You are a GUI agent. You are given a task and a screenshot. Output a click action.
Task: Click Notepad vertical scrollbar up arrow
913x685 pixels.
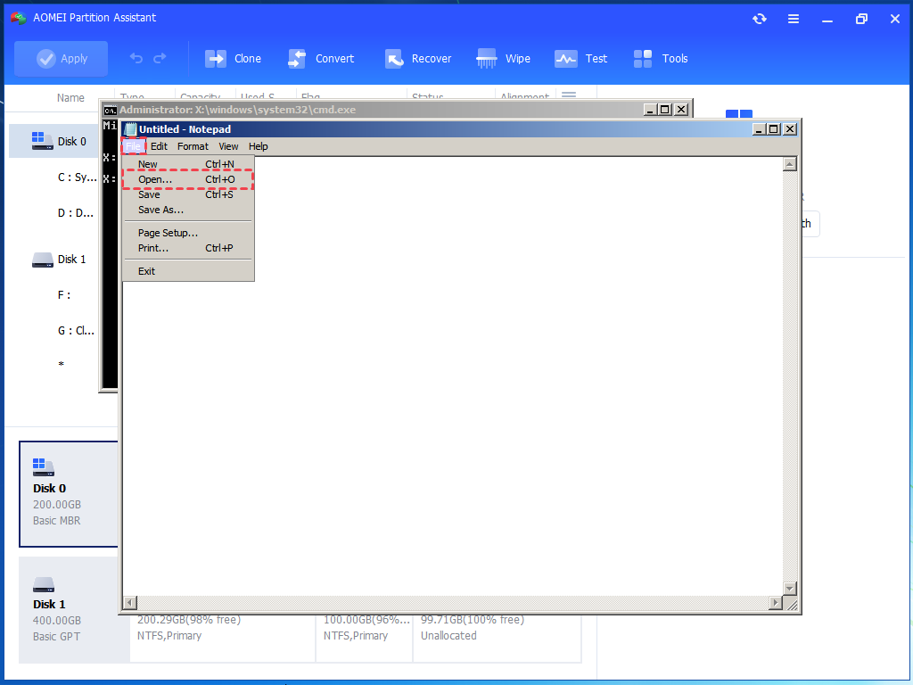point(790,164)
